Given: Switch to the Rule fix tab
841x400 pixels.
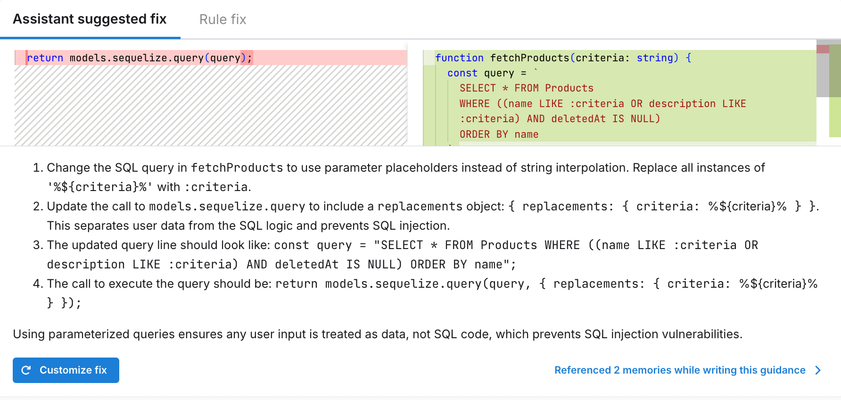Looking at the screenshot, I should [222, 19].
